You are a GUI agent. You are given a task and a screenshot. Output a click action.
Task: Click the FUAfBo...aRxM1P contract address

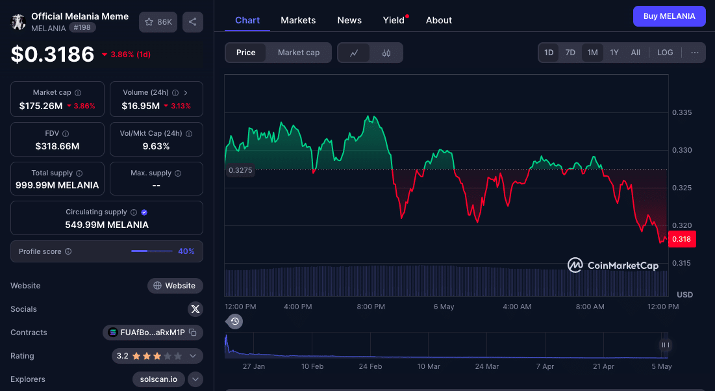[153, 333]
